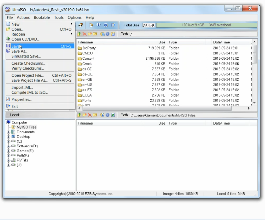Image resolution: width=265 pixels, height=220 pixels.
Task: Click the image Path field
Action: tap(194, 34)
